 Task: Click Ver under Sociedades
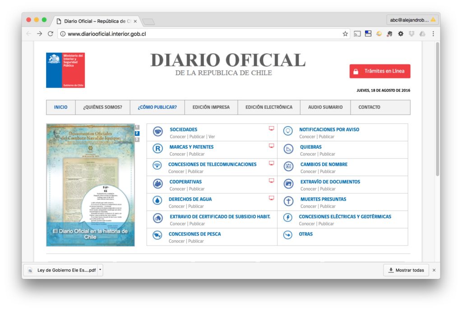point(212,137)
